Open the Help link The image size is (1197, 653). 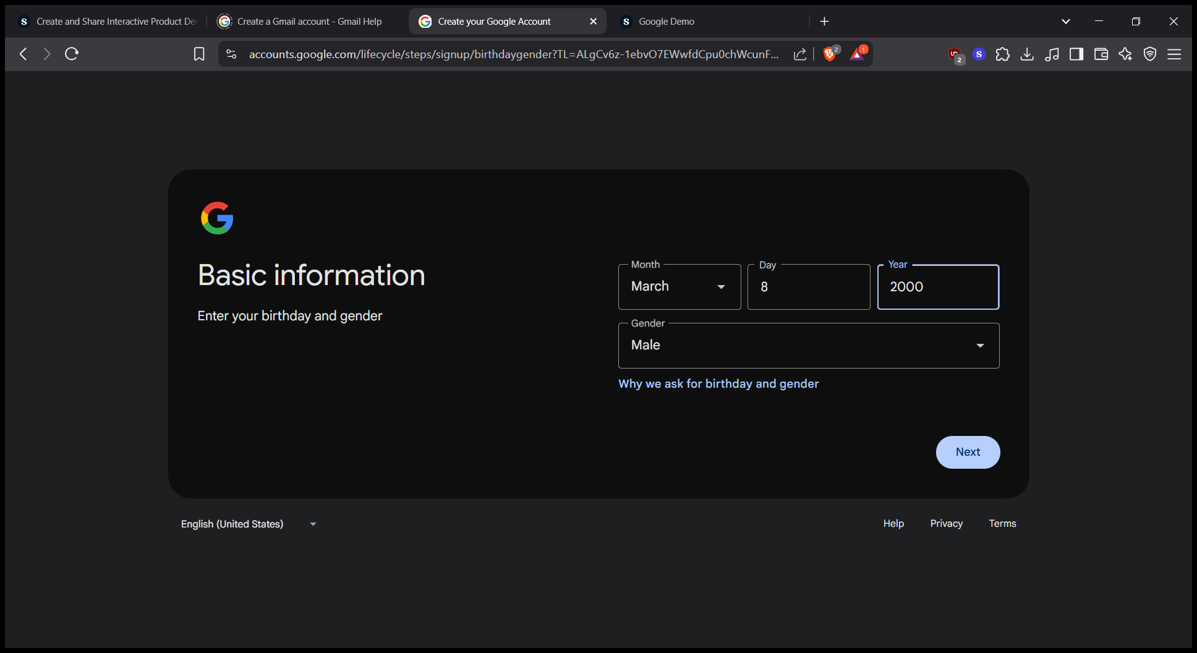(893, 524)
